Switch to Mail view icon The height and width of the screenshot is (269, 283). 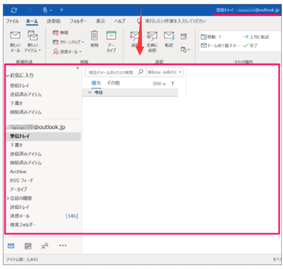click(11, 245)
